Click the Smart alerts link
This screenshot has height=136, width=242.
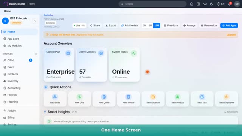click(231, 112)
